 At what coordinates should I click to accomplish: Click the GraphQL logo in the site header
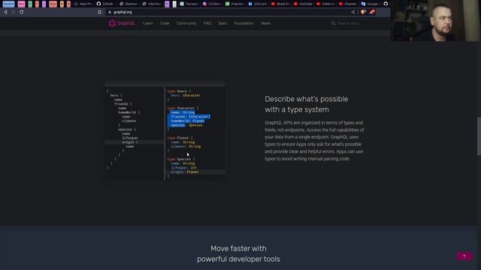pos(122,23)
